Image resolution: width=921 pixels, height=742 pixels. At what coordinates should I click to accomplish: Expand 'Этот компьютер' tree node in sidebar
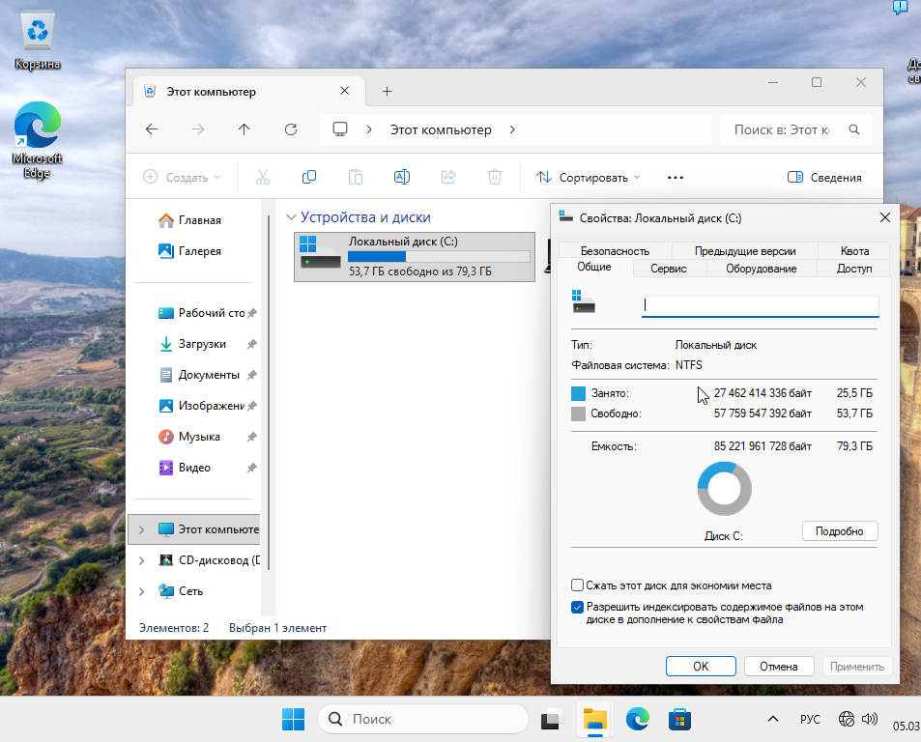[142, 529]
